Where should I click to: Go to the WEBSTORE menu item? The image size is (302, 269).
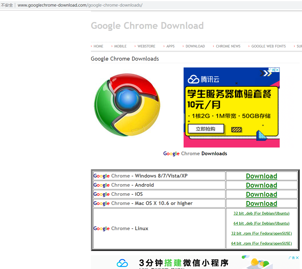[146, 46]
